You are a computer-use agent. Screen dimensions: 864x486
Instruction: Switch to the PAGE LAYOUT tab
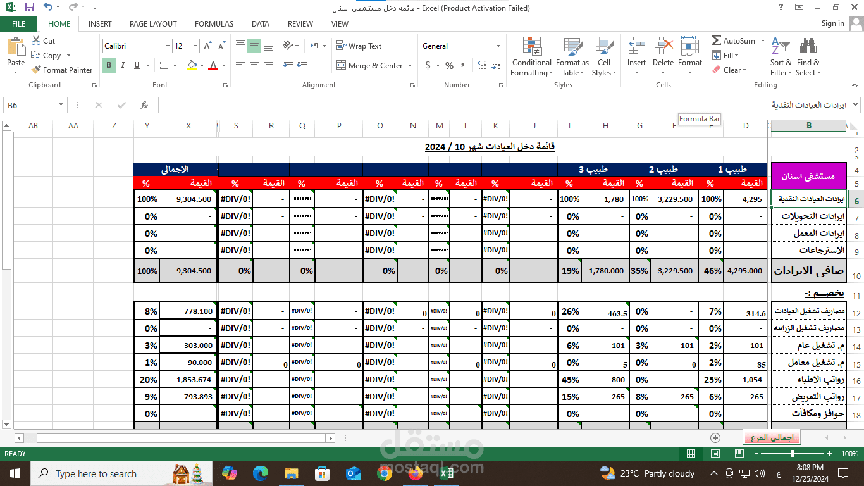click(x=153, y=24)
